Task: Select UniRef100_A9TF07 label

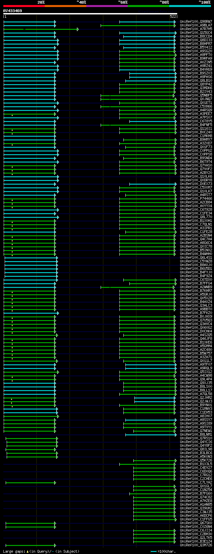Action: (196, 364)
